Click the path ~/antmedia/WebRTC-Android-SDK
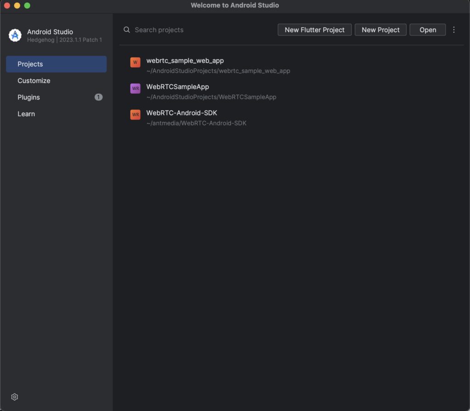 click(x=196, y=123)
